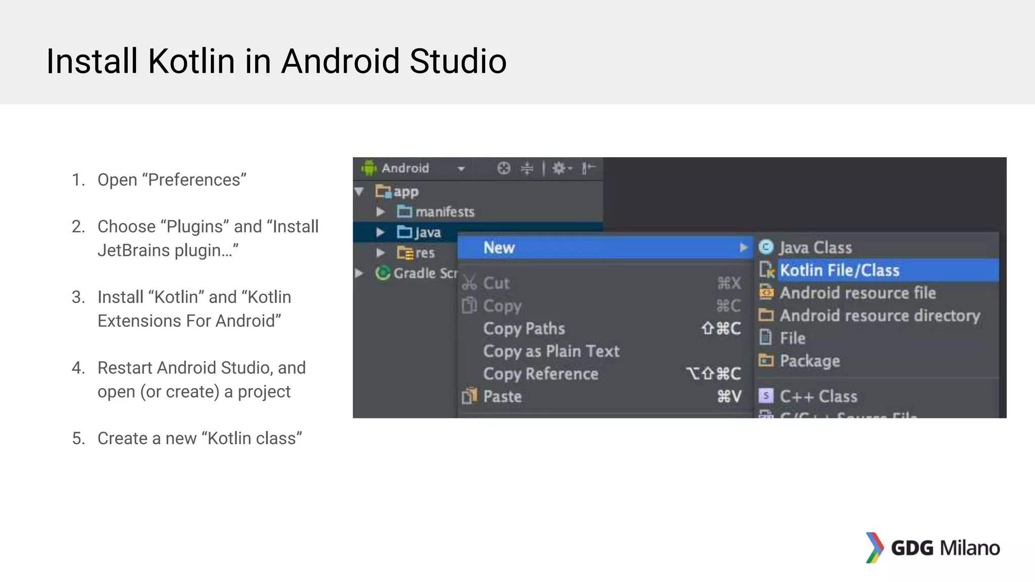Viewport: 1035px width, 582px height.
Task: Select the manifests tree row
Action: pos(478,212)
